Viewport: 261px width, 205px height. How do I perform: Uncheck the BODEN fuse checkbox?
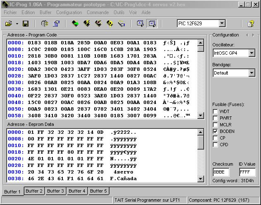pyautogui.click(x=215, y=131)
